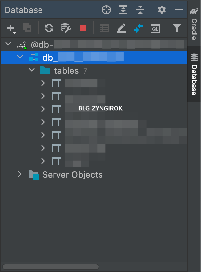The image size is (201, 272).
Task: Expand the Server Objects node
Action: pos(20,175)
